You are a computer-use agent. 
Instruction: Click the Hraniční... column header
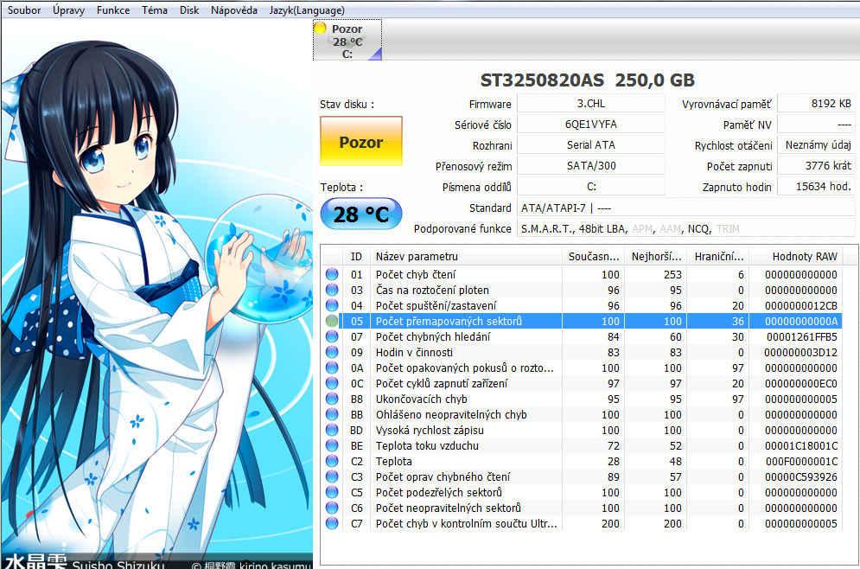pyautogui.click(x=718, y=256)
